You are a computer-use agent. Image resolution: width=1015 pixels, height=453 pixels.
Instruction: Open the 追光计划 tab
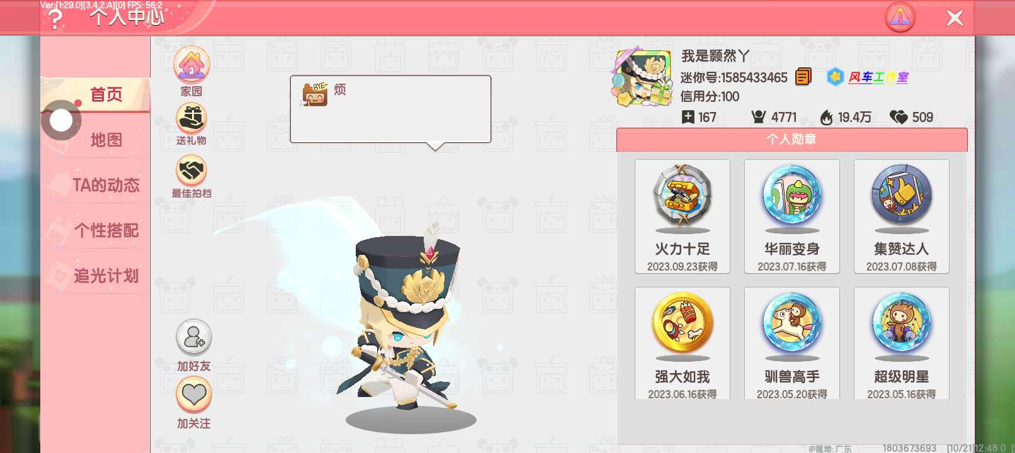(x=106, y=276)
